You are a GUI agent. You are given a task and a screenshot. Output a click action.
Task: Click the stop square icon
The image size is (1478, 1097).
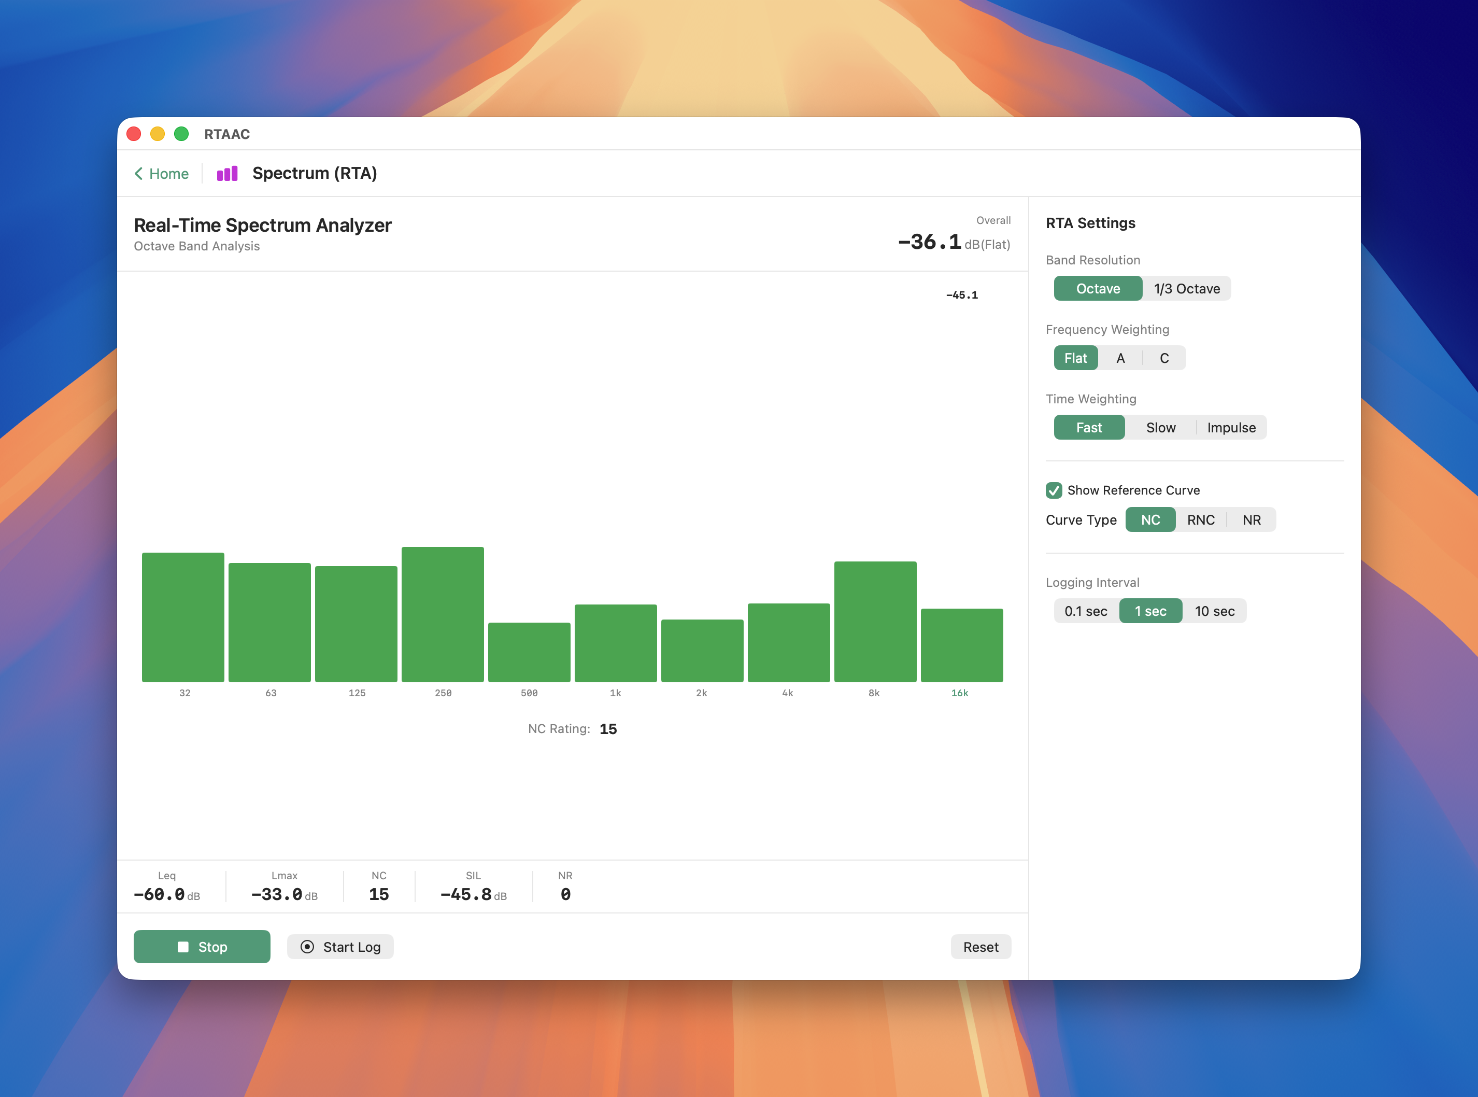pyautogui.click(x=183, y=947)
